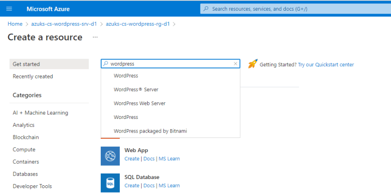The width and height of the screenshot is (391, 194).
Task: Choose first WordPress suggestion
Action: (x=170, y=76)
